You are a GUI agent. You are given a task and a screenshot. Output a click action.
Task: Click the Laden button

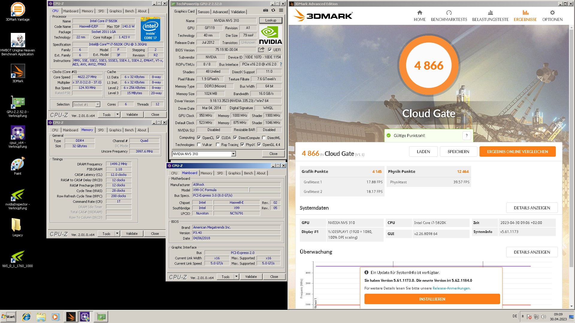423,152
